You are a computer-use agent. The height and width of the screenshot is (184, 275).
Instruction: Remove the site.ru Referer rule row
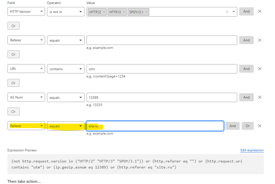pyautogui.click(x=260, y=126)
